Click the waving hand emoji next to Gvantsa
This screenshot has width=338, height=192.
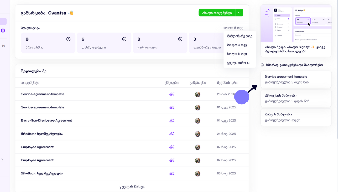point(71,13)
